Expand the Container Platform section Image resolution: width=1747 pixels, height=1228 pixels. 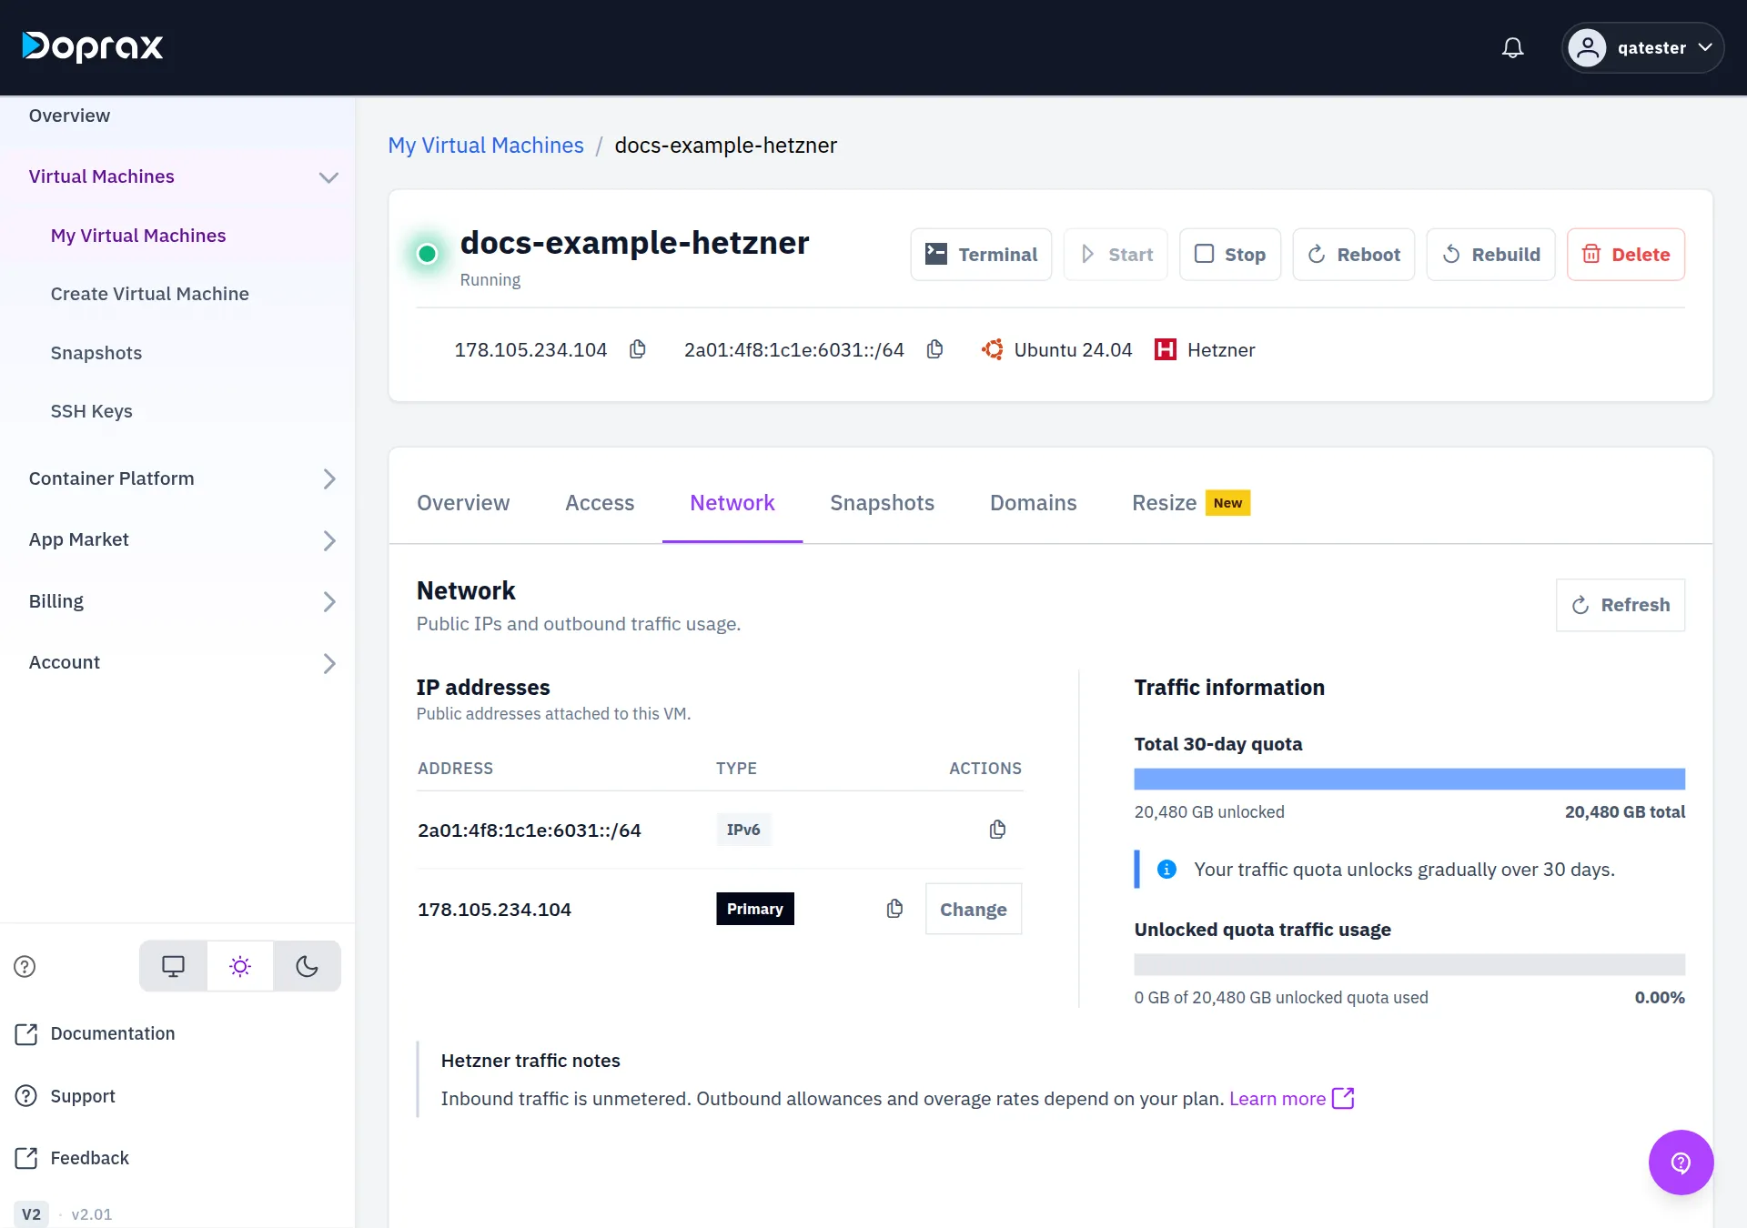[329, 479]
